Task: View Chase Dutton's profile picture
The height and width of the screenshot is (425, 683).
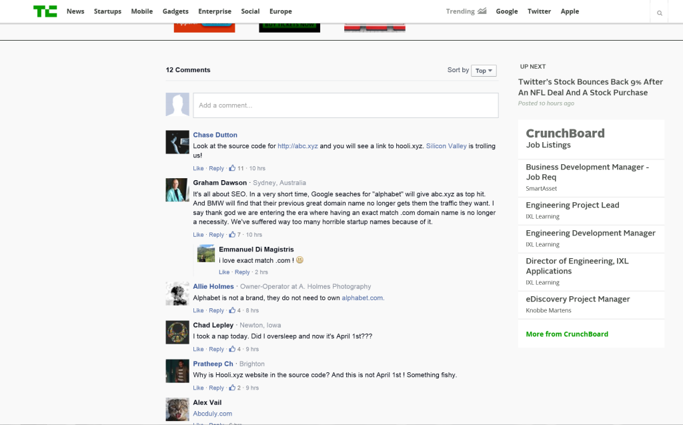Action: point(177,142)
